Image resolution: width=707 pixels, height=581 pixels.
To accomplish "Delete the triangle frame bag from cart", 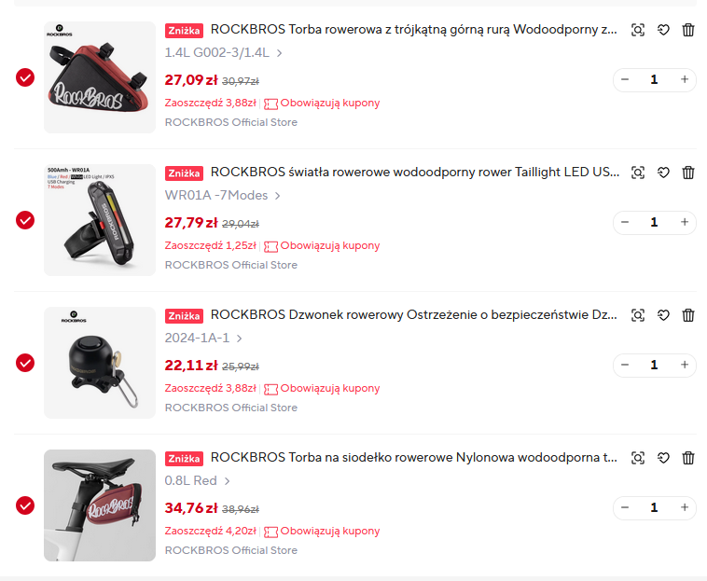I will (688, 30).
